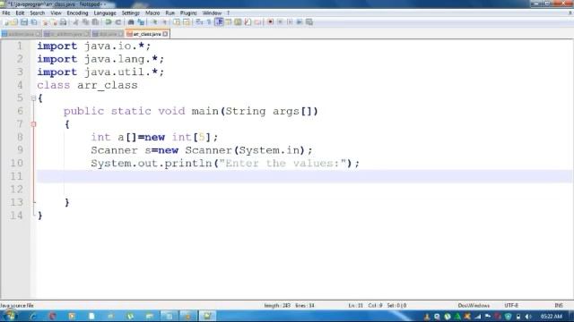
Task: Click the Print toolbar icon
Action: (63, 22)
